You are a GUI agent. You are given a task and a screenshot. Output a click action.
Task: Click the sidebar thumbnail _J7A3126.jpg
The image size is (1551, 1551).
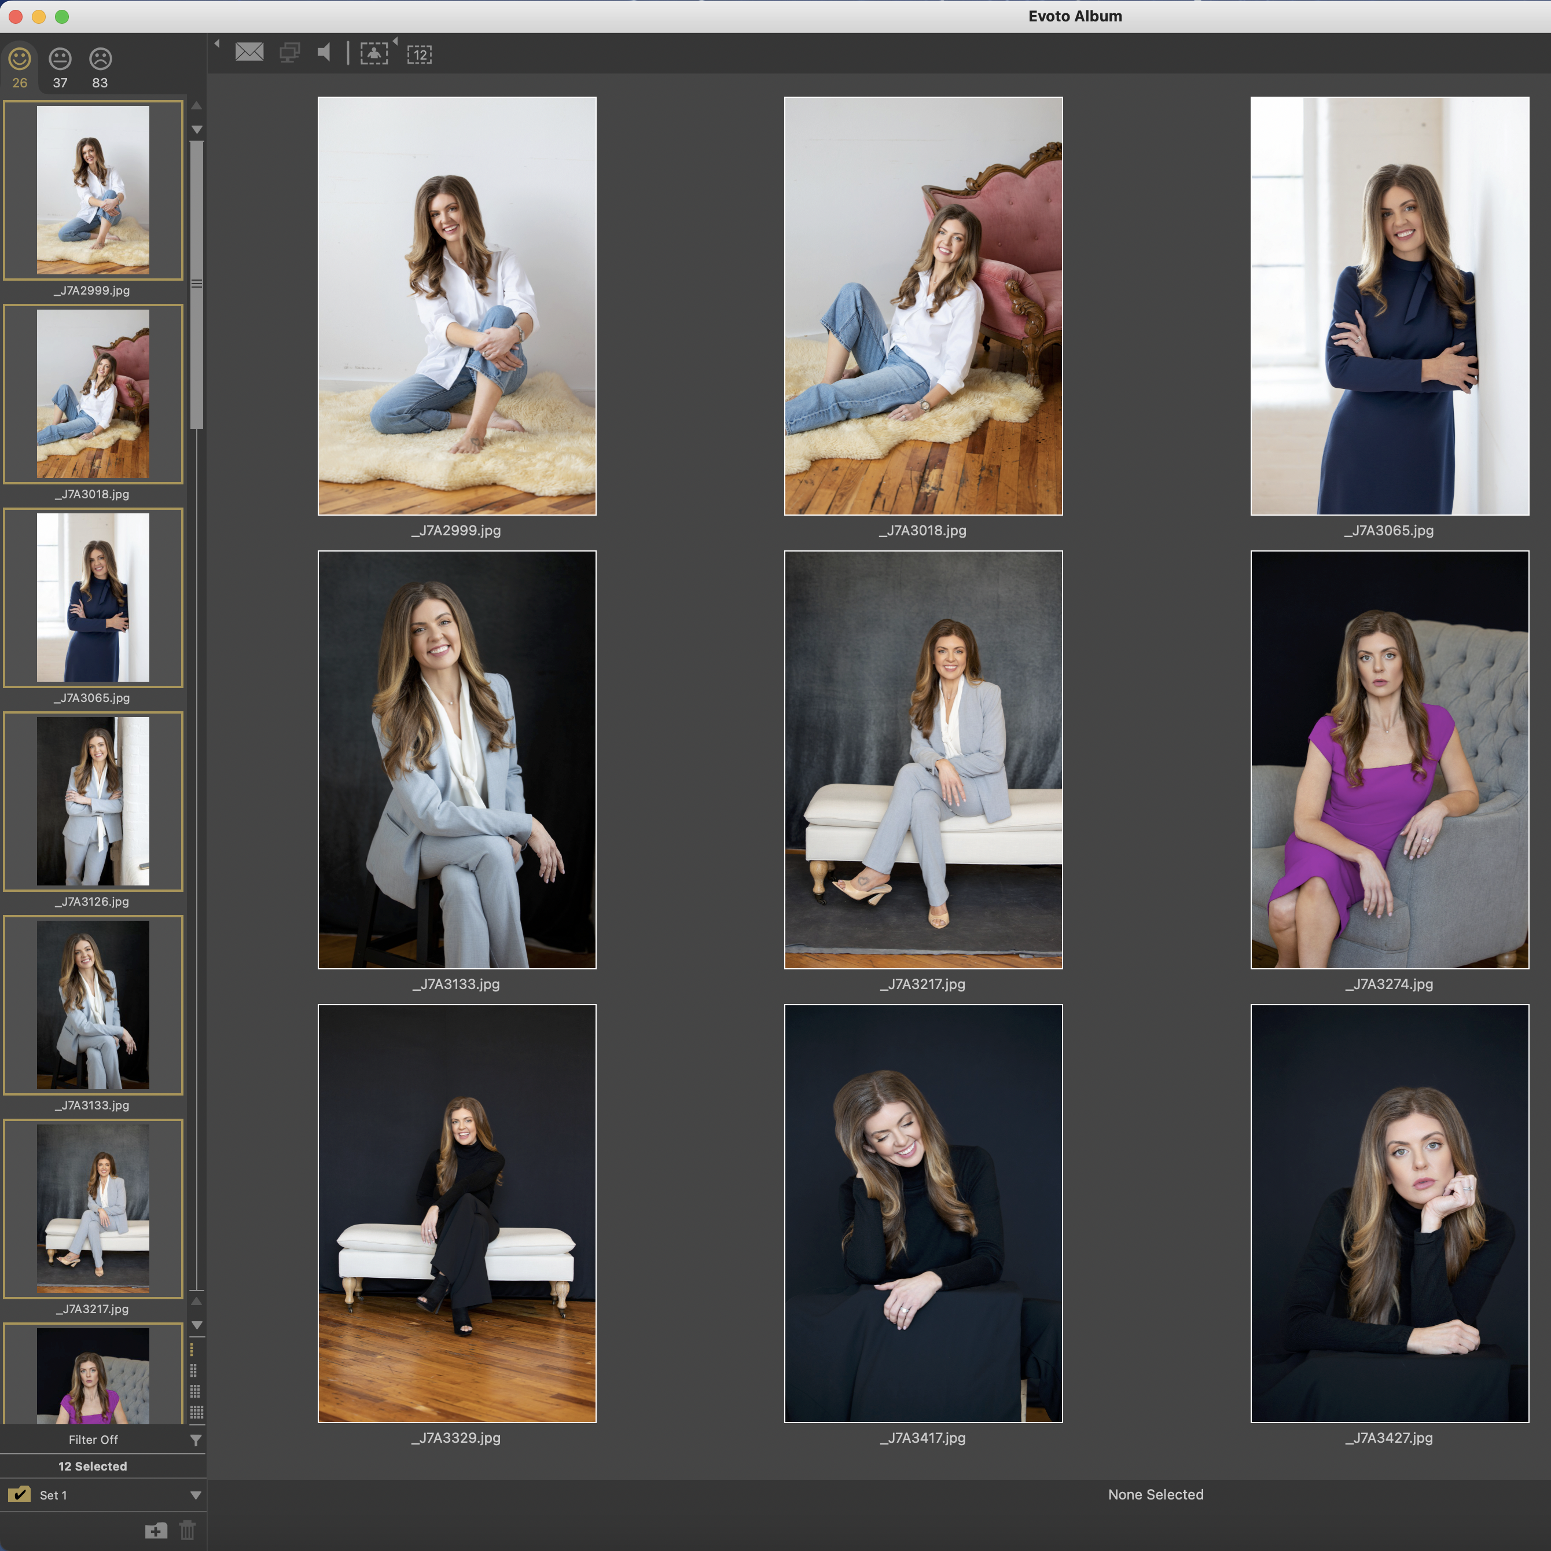(x=93, y=801)
